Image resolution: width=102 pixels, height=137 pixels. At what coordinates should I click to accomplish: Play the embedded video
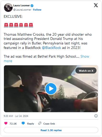coord(51,89)
